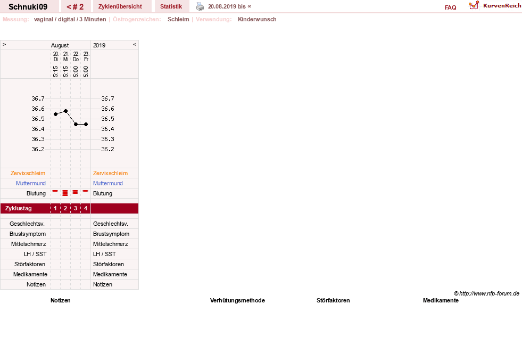522x353 pixels.
Task: Click the left Blutung row label
Action: pos(36,193)
